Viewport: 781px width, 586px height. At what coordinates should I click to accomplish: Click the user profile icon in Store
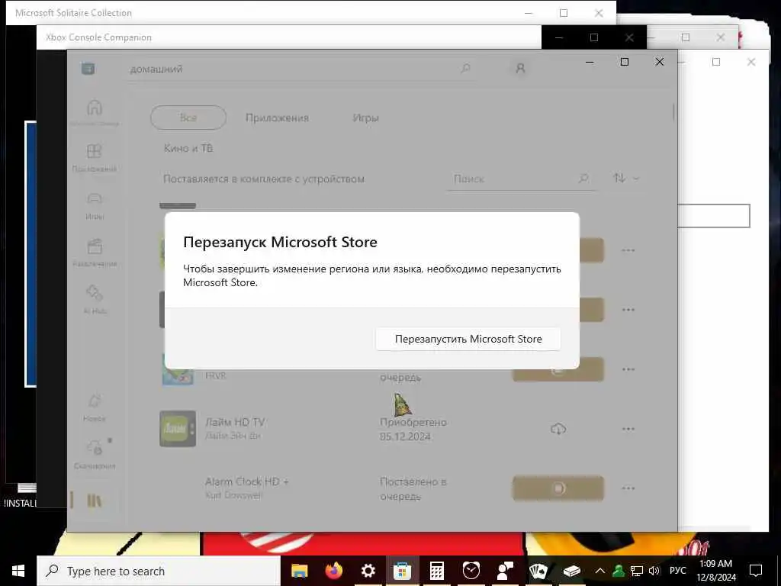pyautogui.click(x=520, y=68)
